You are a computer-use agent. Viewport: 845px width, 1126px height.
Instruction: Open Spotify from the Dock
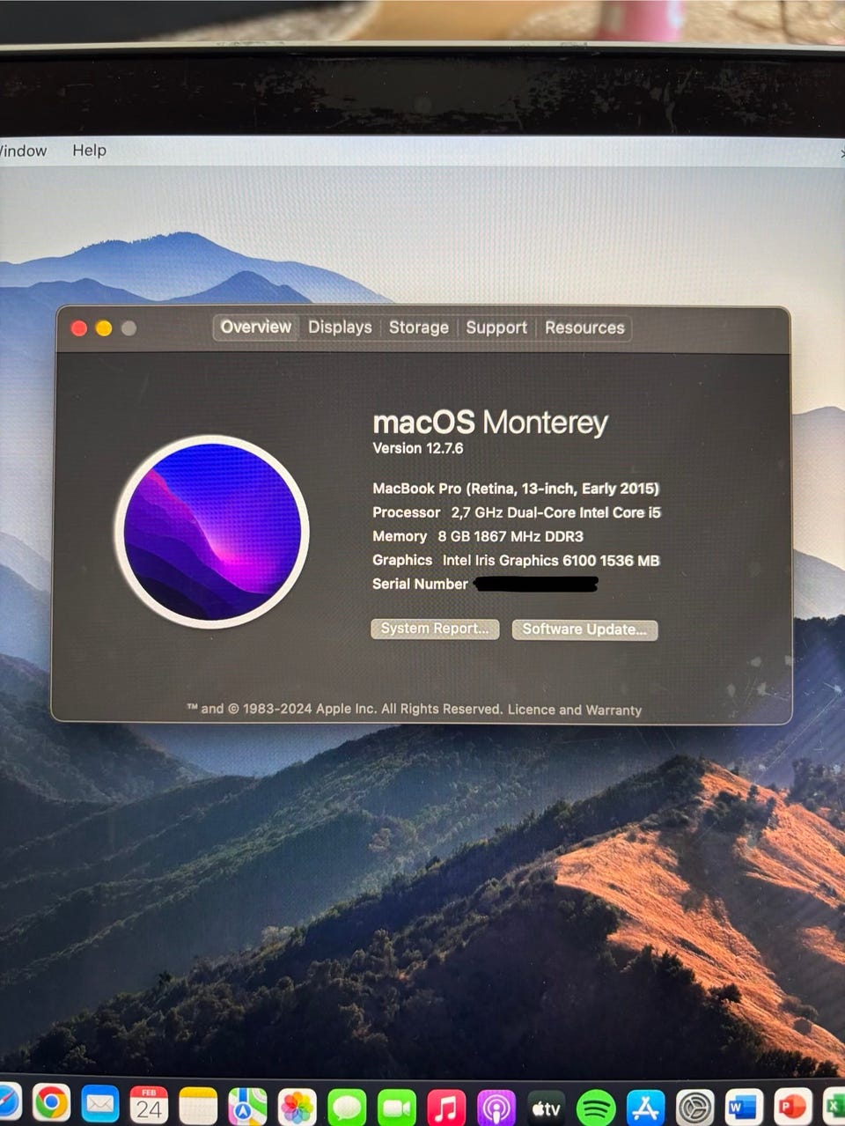(x=596, y=1108)
